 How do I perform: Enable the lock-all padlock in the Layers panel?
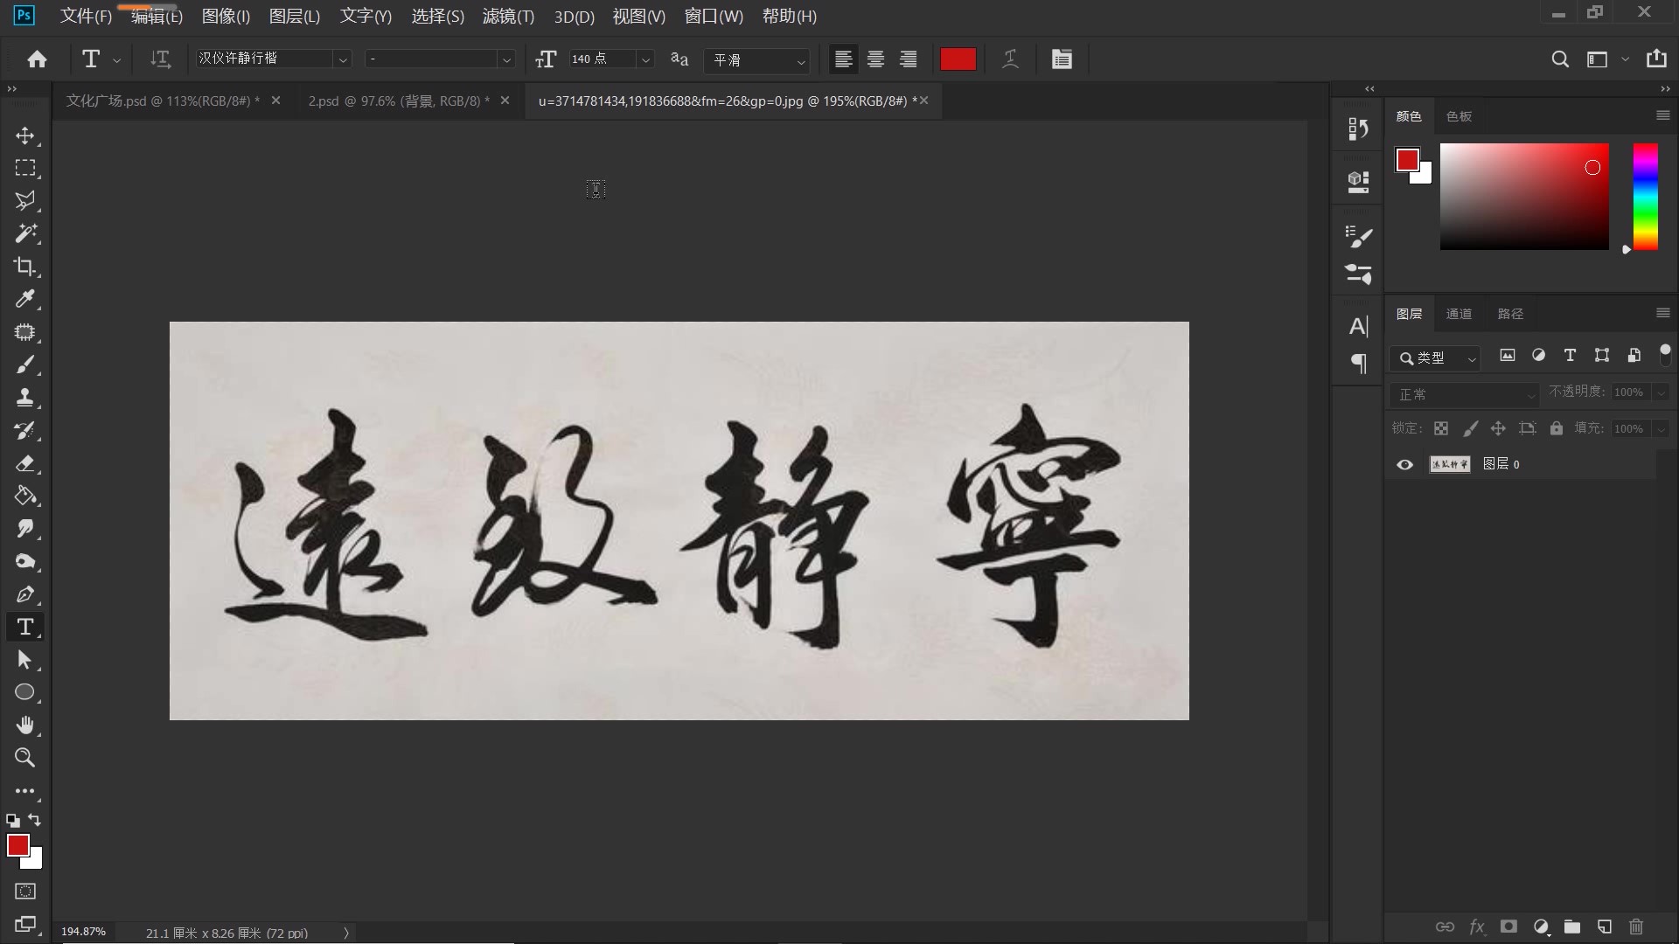click(x=1557, y=428)
